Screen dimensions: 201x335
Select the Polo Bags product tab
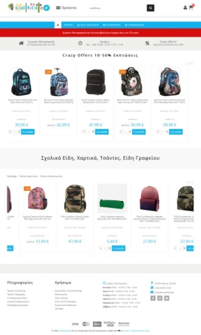point(12,176)
